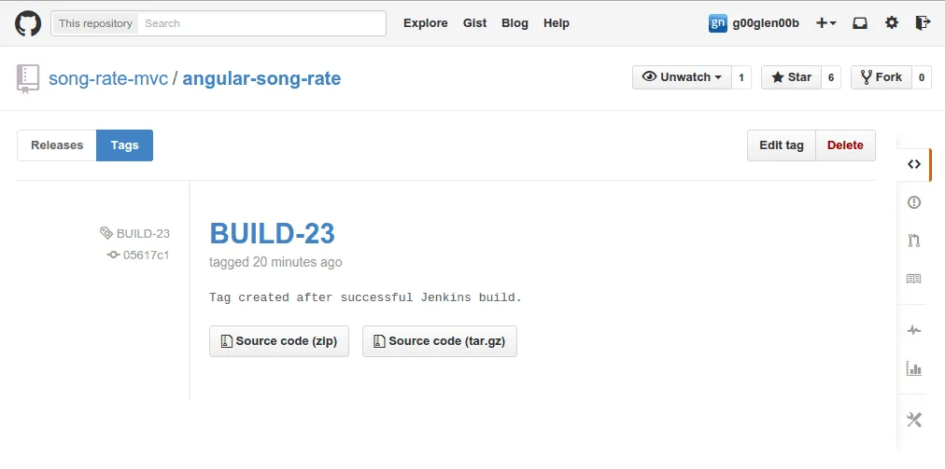945x469 pixels.
Task: Click the Edit tag button
Action: click(781, 145)
